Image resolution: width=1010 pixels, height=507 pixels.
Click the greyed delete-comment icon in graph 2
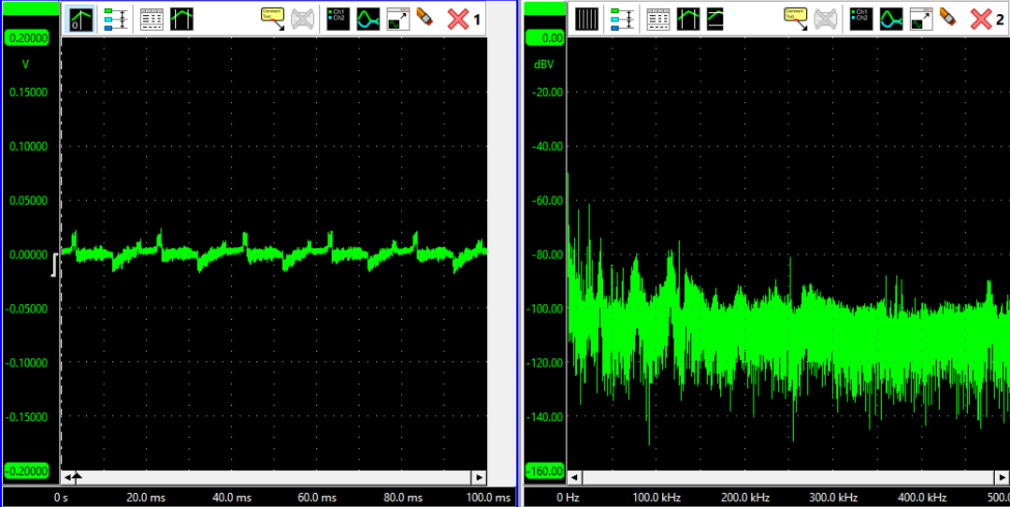pyautogui.click(x=827, y=20)
